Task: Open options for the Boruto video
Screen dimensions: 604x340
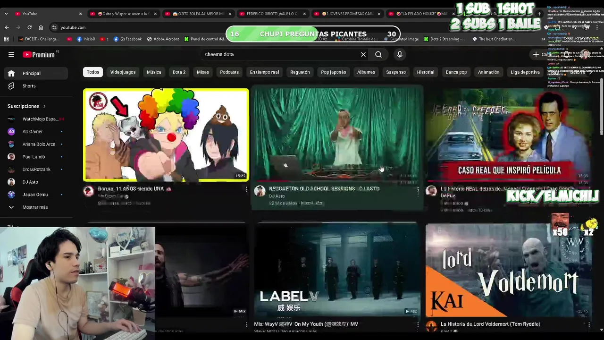Action: tap(246, 189)
